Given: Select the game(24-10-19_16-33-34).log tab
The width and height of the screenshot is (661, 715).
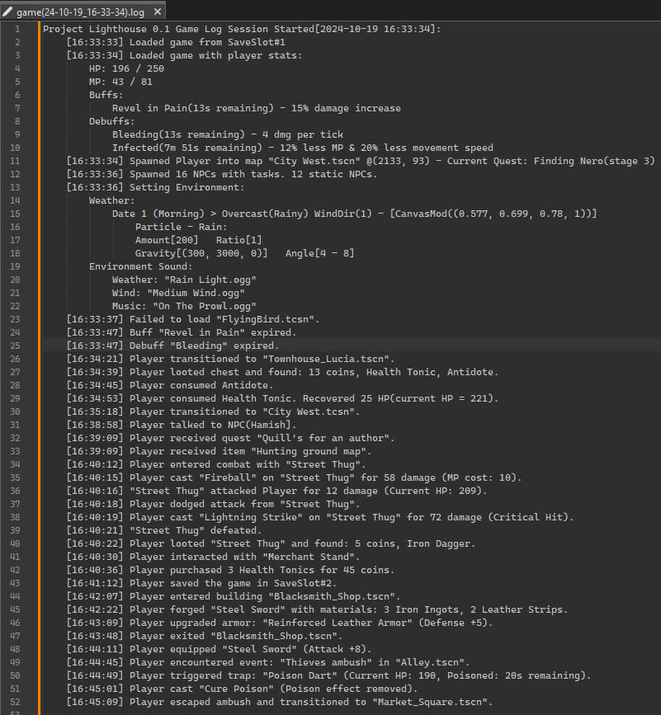Looking at the screenshot, I should click(83, 11).
